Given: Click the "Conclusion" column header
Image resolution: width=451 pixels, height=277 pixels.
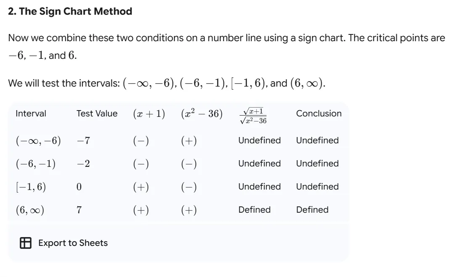Looking at the screenshot, I should (319, 113).
